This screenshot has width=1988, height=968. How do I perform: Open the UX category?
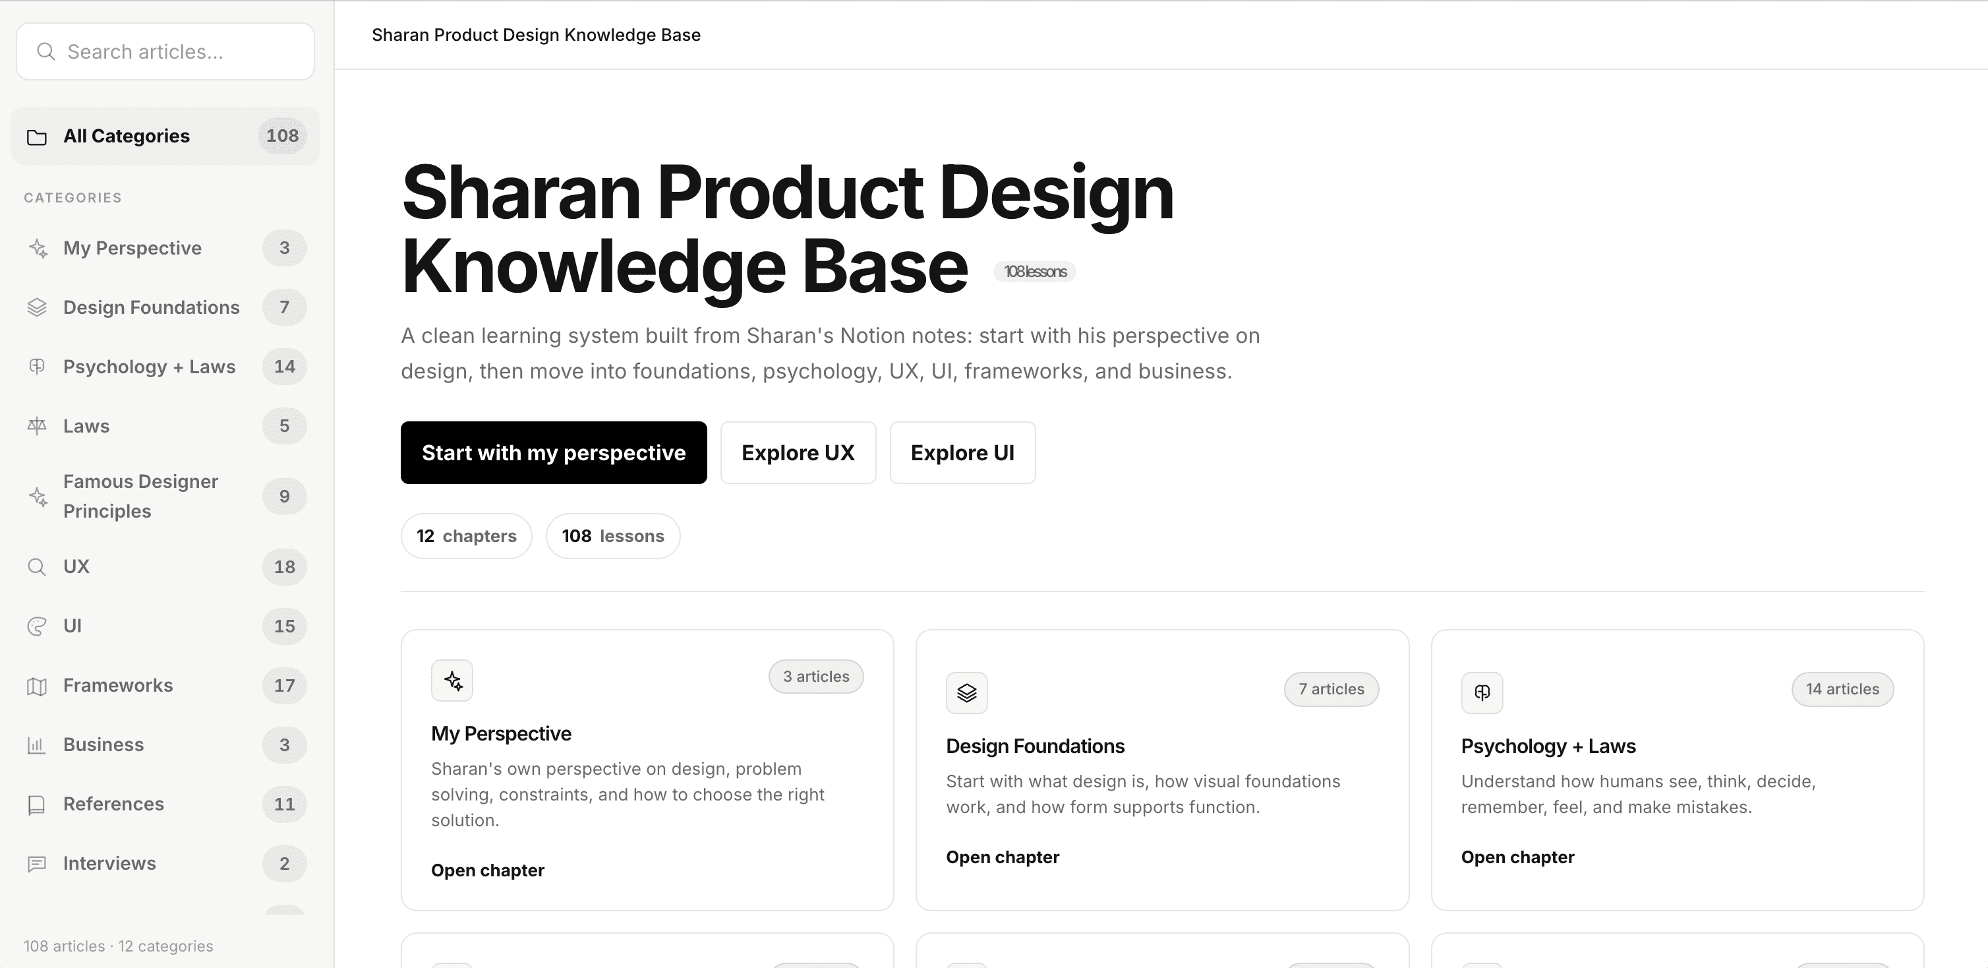click(x=76, y=566)
